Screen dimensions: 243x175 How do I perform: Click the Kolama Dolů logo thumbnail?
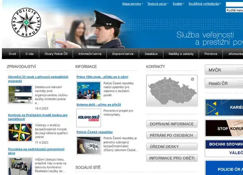pos(88,118)
